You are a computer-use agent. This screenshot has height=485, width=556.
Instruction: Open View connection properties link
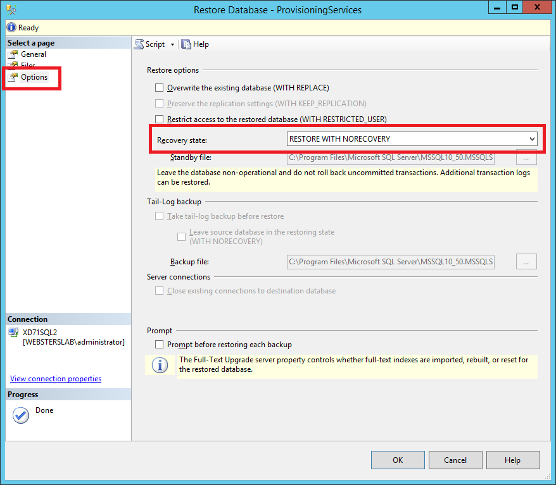(x=56, y=379)
